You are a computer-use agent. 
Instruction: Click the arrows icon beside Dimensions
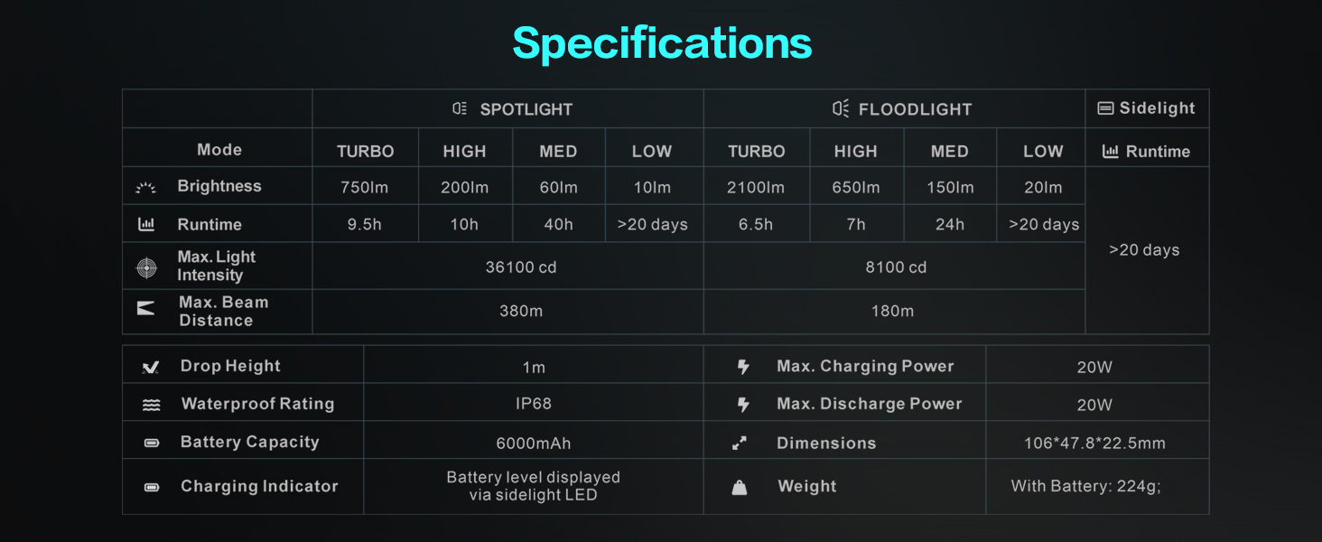click(740, 444)
